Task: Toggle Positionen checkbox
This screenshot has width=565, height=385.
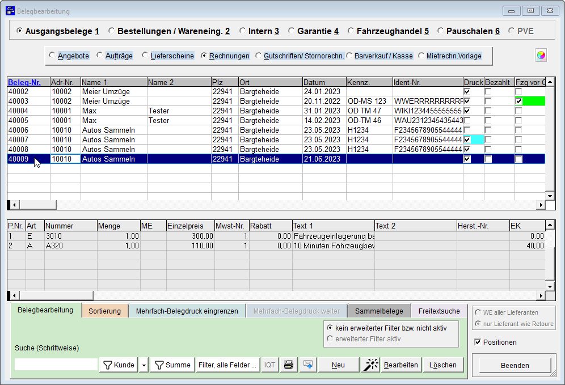Action: (x=478, y=342)
